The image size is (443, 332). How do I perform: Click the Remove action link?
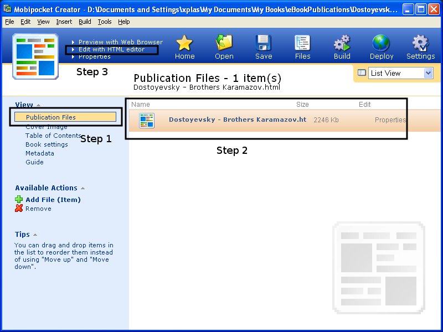click(x=38, y=209)
